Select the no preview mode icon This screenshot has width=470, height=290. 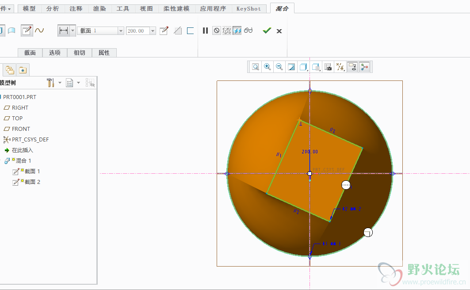216,31
